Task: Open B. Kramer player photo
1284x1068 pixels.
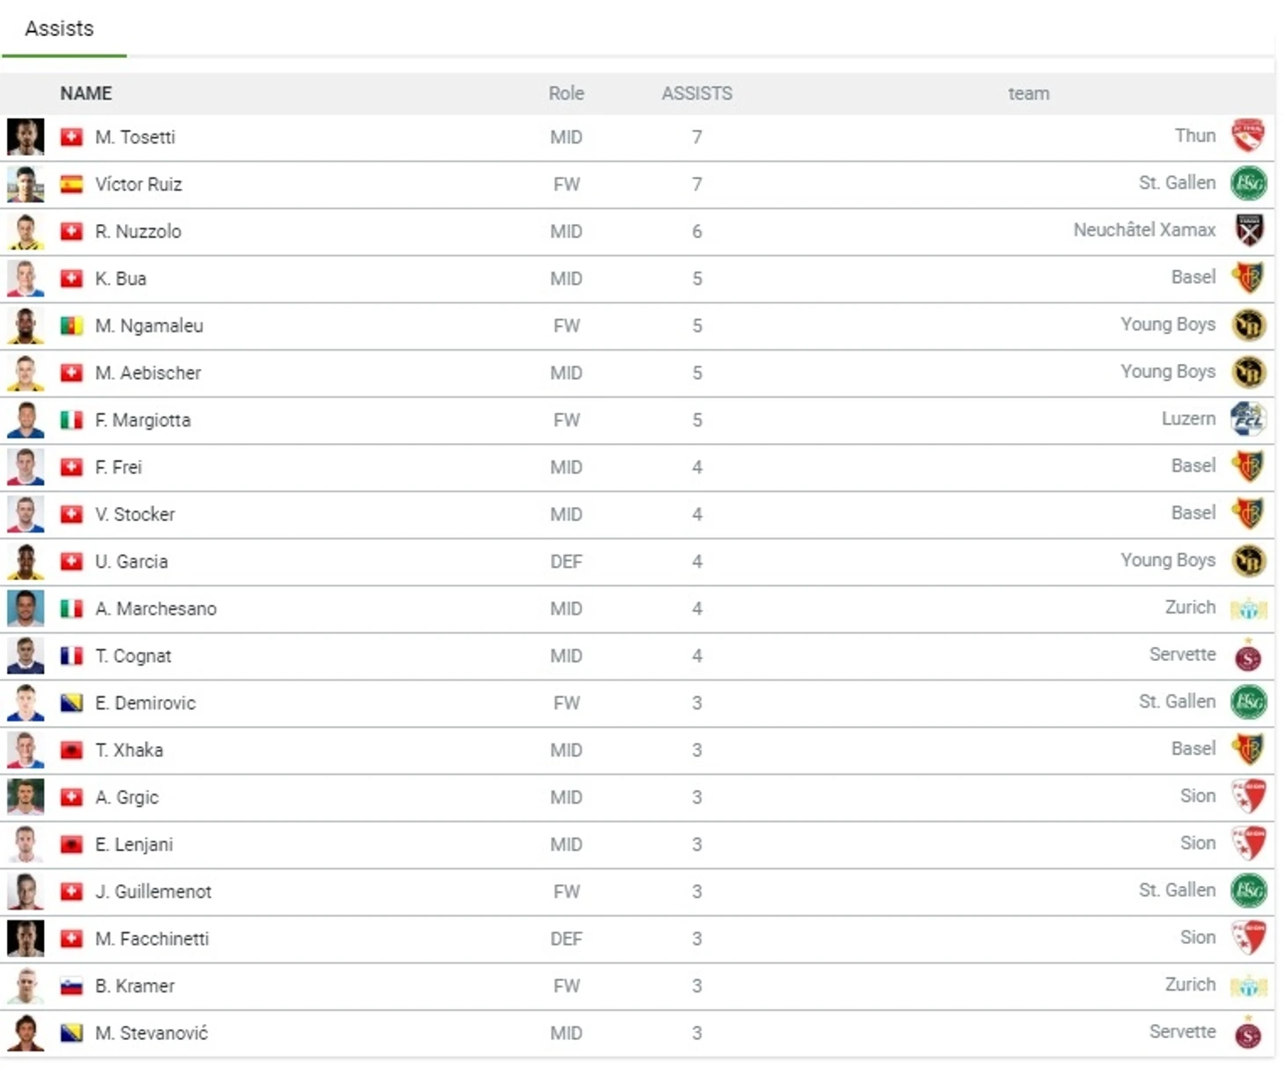Action: (x=26, y=986)
